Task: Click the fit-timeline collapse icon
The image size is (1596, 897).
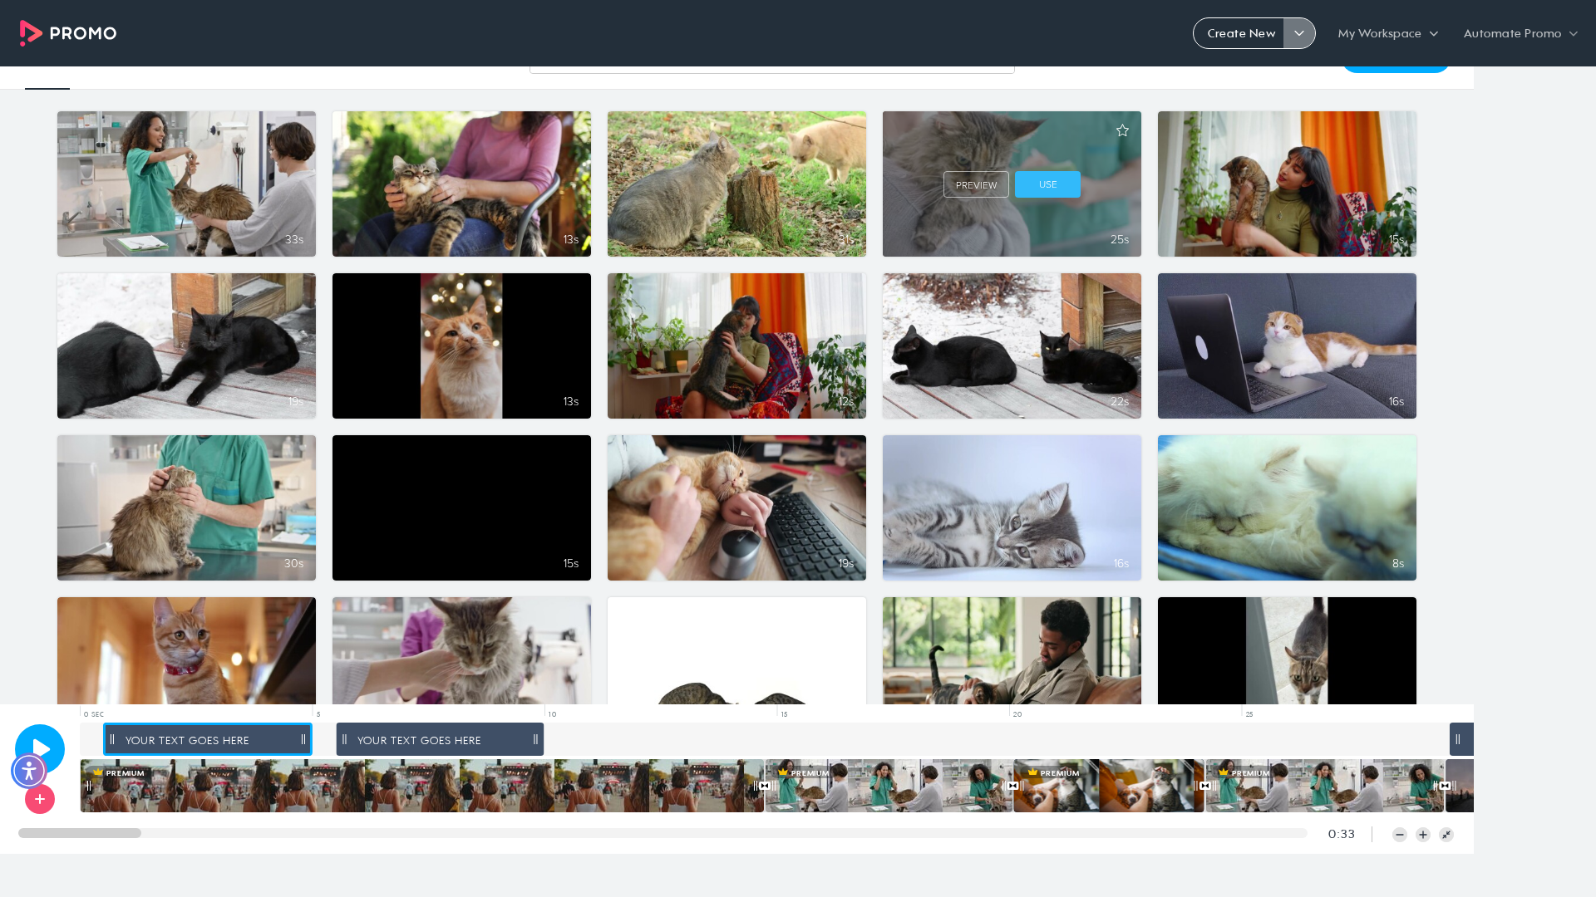Action: (1446, 835)
